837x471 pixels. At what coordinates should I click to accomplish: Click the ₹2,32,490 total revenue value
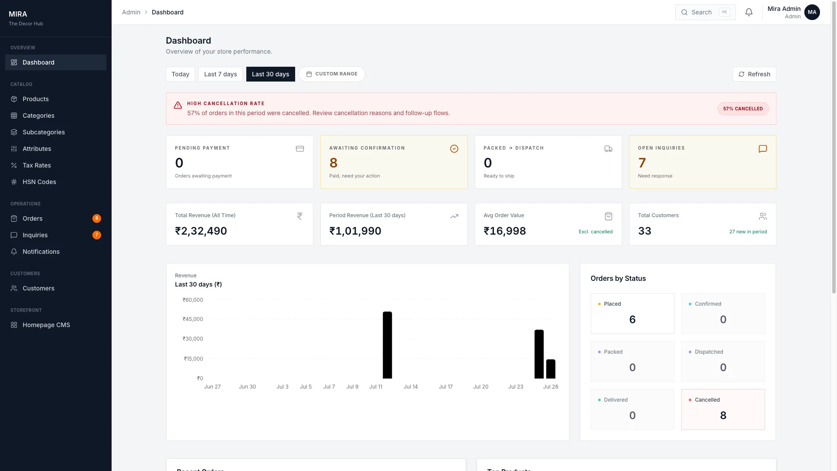(x=201, y=231)
